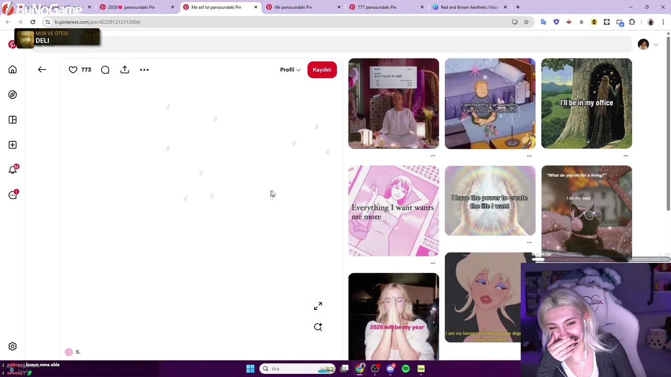Open boards icon in the sidebar

coord(13,120)
